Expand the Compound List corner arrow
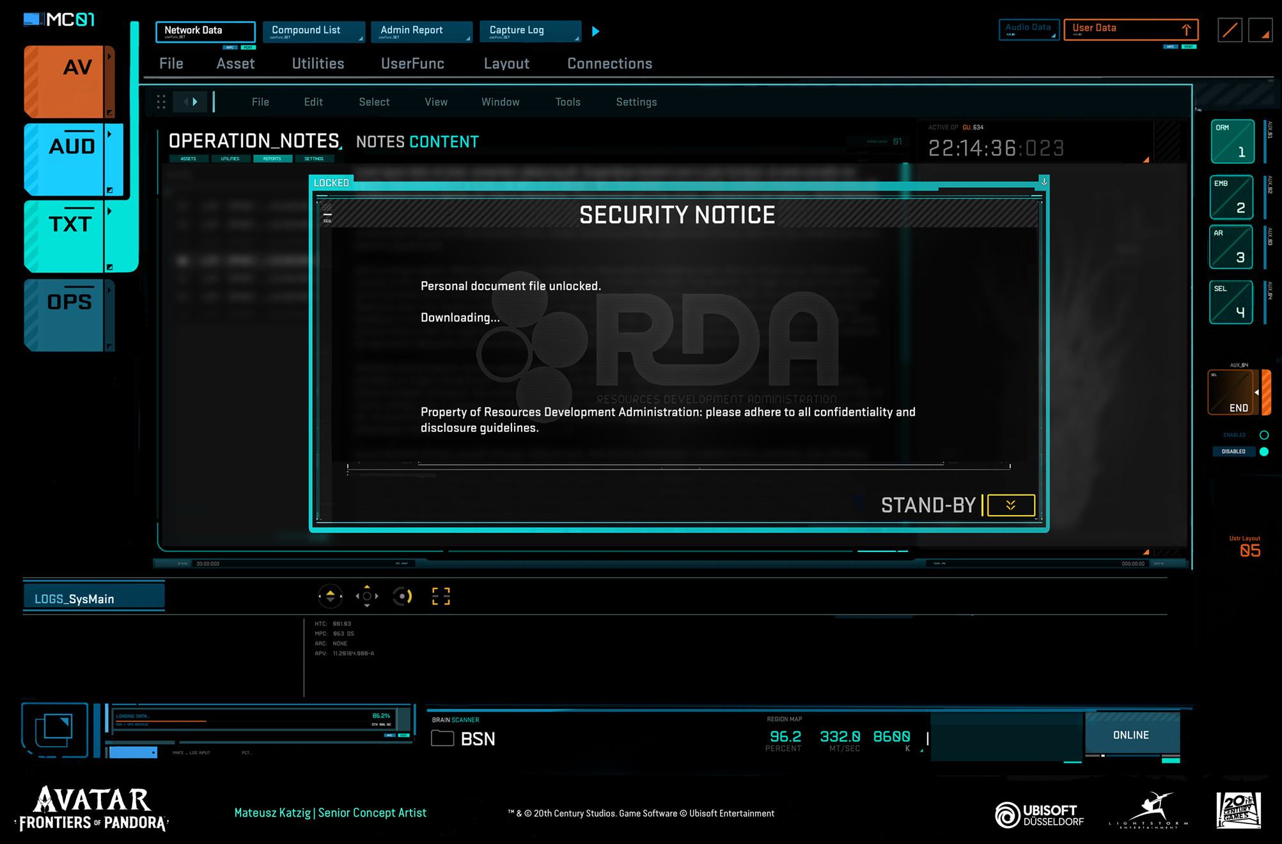This screenshot has height=844, width=1282. tap(361, 39)
